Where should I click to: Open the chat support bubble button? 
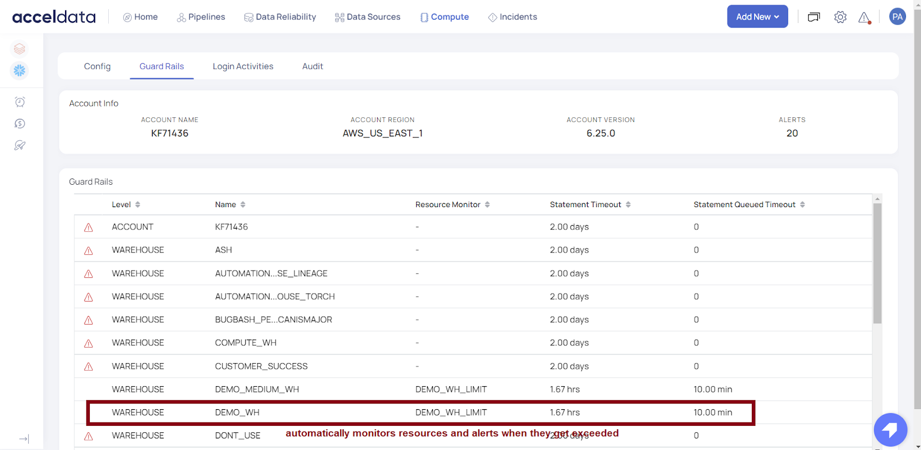point(890,429)
